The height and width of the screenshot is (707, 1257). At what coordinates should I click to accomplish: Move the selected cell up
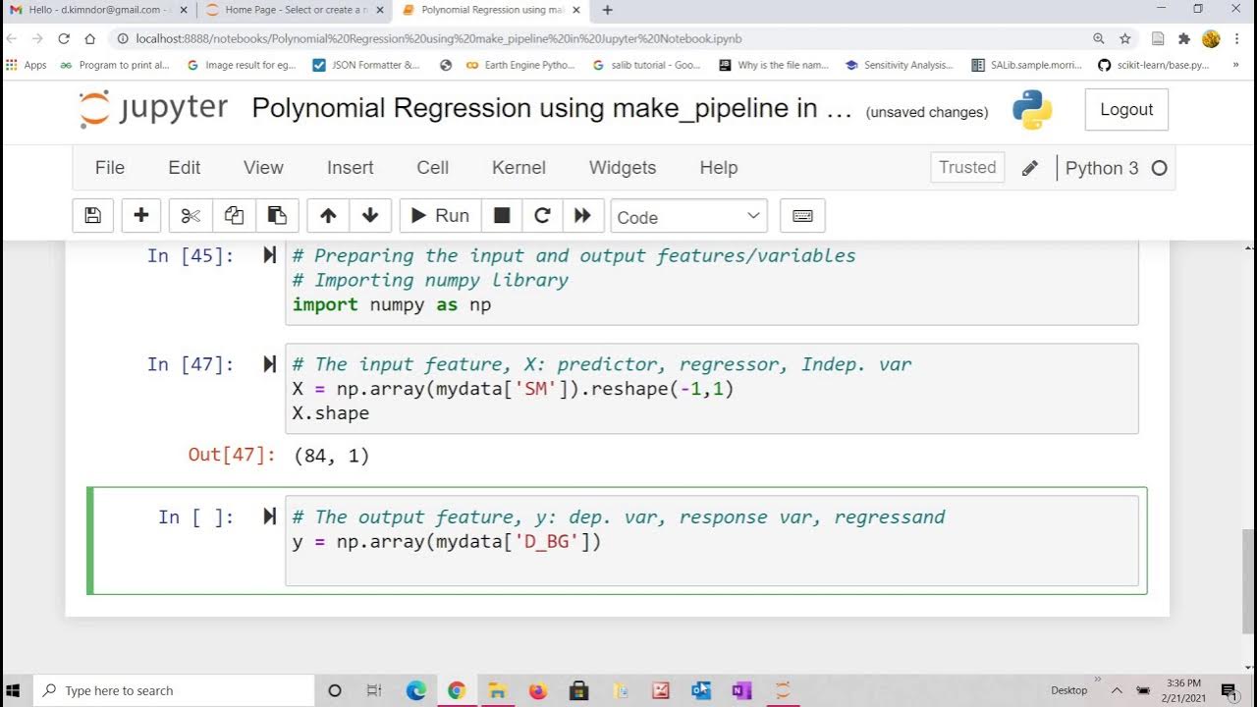[328, 216]
